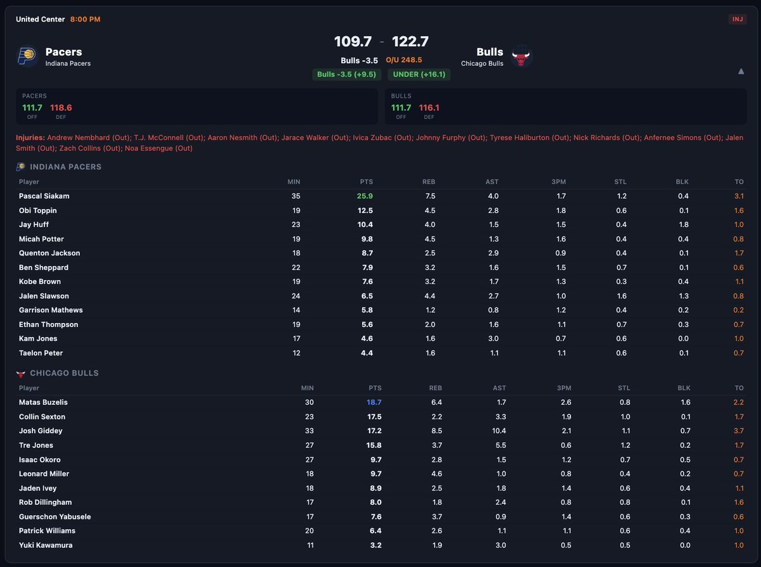Select player Matas Buzelis

43,402
